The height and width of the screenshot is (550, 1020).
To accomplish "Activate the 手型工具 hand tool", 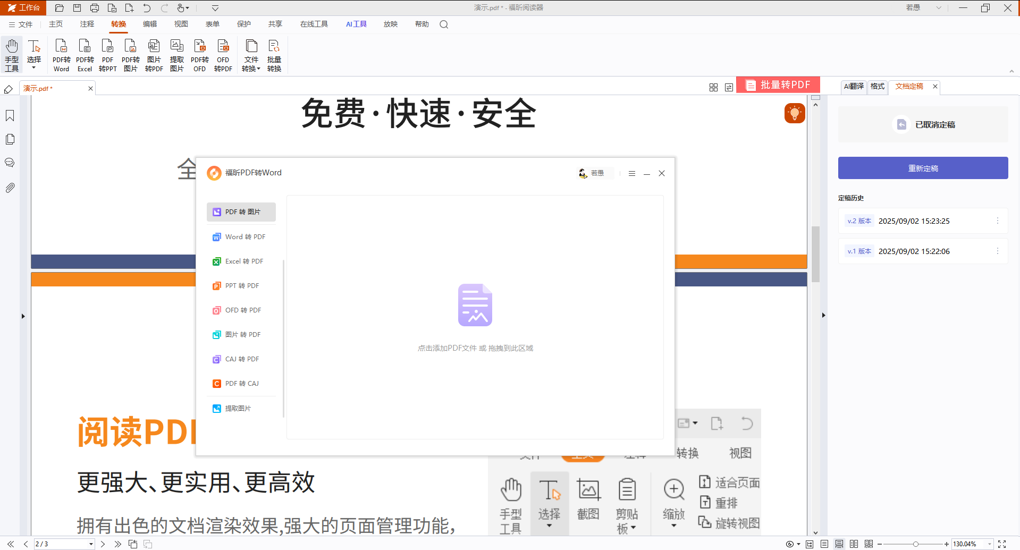I will click(x=12, y=55).
